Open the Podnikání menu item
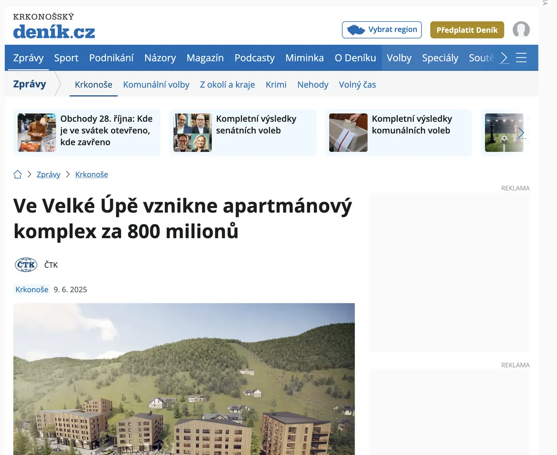 click(x=111, y=58)
